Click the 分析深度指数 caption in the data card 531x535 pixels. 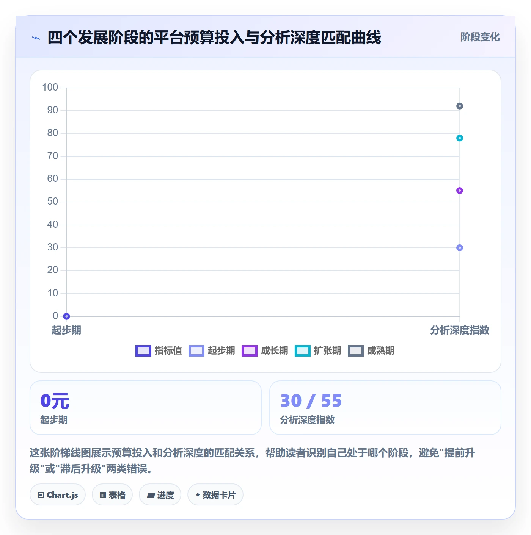[x=307, y=420]
